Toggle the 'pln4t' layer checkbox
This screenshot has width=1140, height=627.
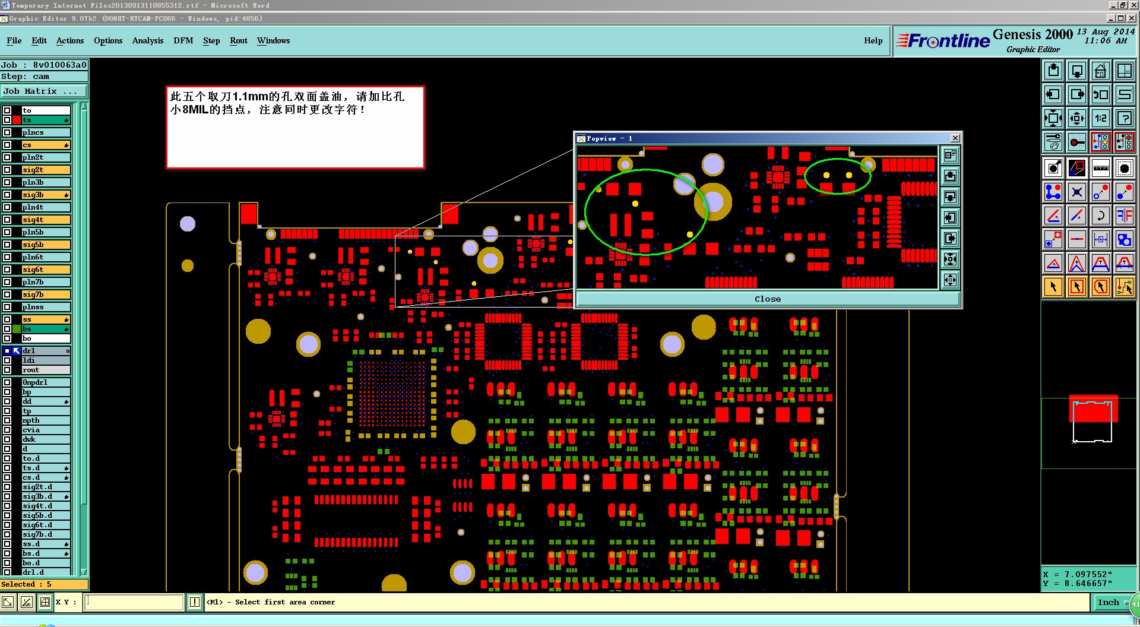[x=7, y=207]
